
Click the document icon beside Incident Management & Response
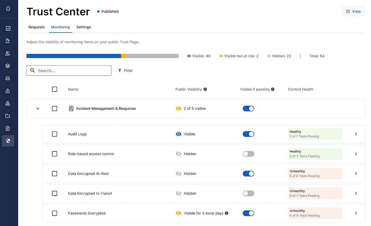pos(71,109)
